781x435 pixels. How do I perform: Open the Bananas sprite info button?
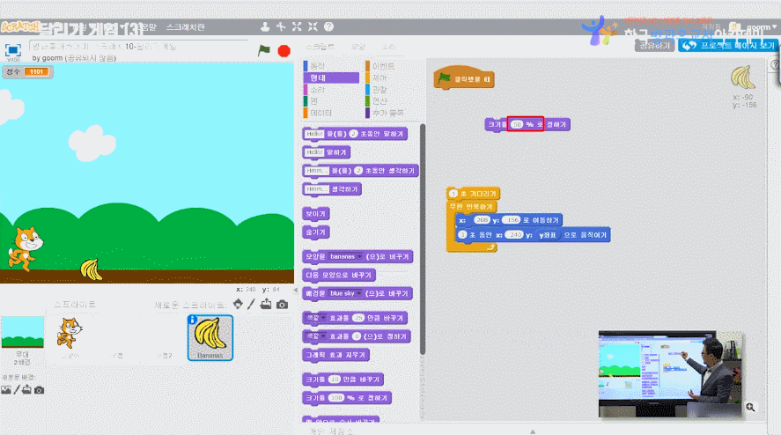[x=193, y=320]
